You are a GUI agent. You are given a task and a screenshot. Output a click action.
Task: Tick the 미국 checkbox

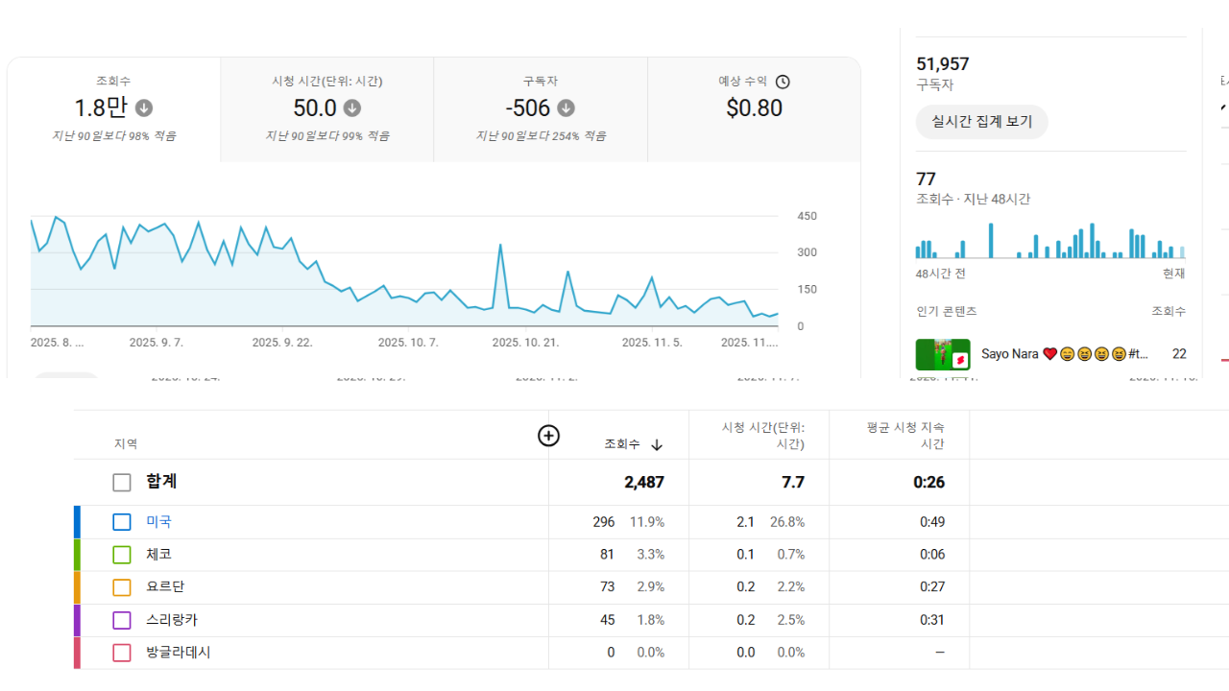click(x=122, y=522)
